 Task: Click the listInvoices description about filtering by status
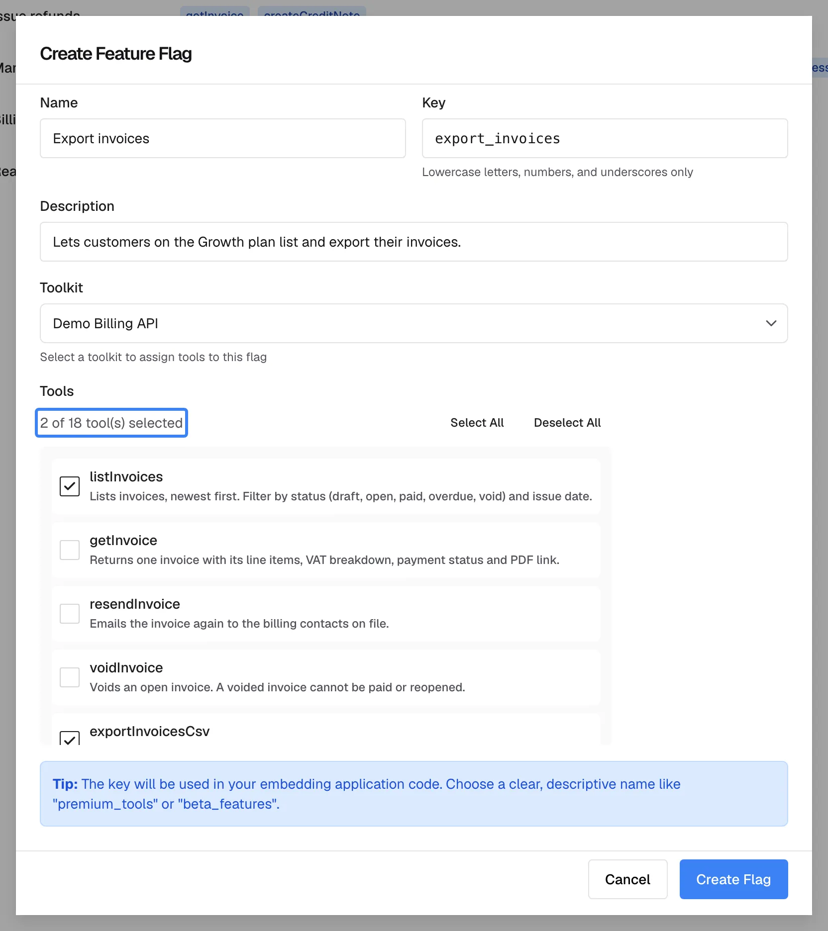coord(341,496)
